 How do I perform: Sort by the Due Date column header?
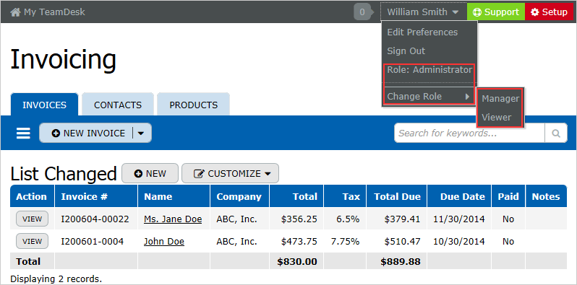coord(459,196)
